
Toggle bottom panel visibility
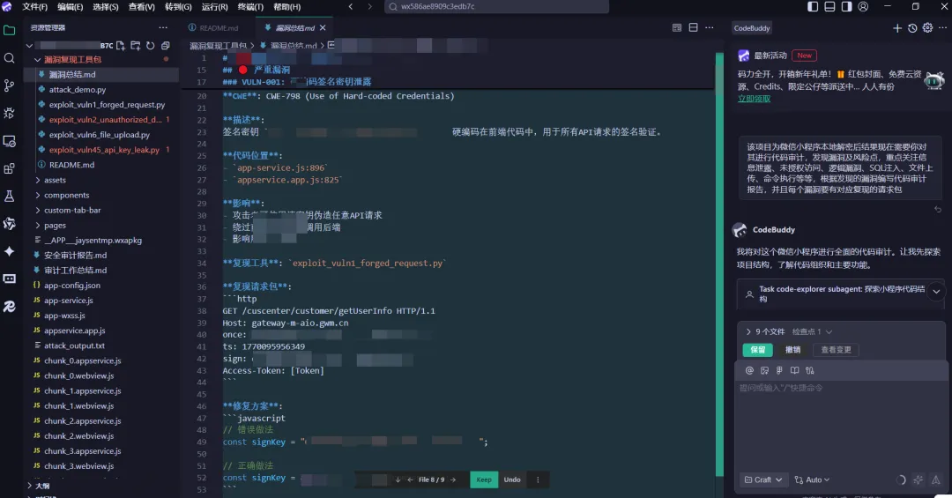pyautogui.click(x=830, y=7)
